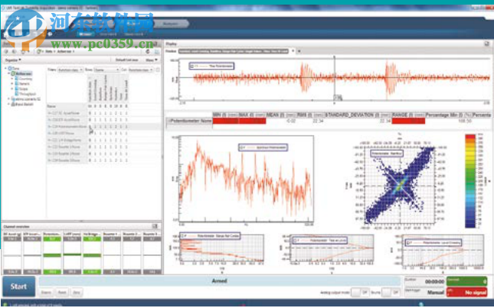Click the Generic folder icon in tree

(16, 83)
